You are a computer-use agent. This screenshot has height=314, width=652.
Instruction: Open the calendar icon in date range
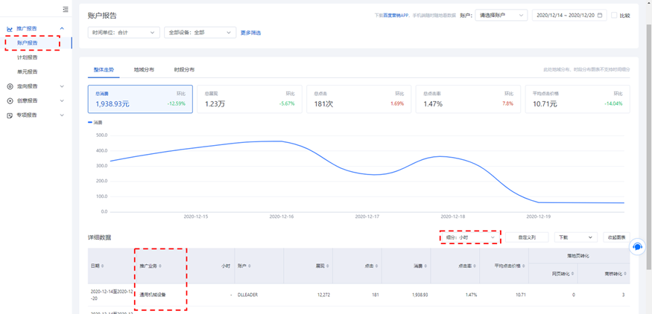coord(600,15)
